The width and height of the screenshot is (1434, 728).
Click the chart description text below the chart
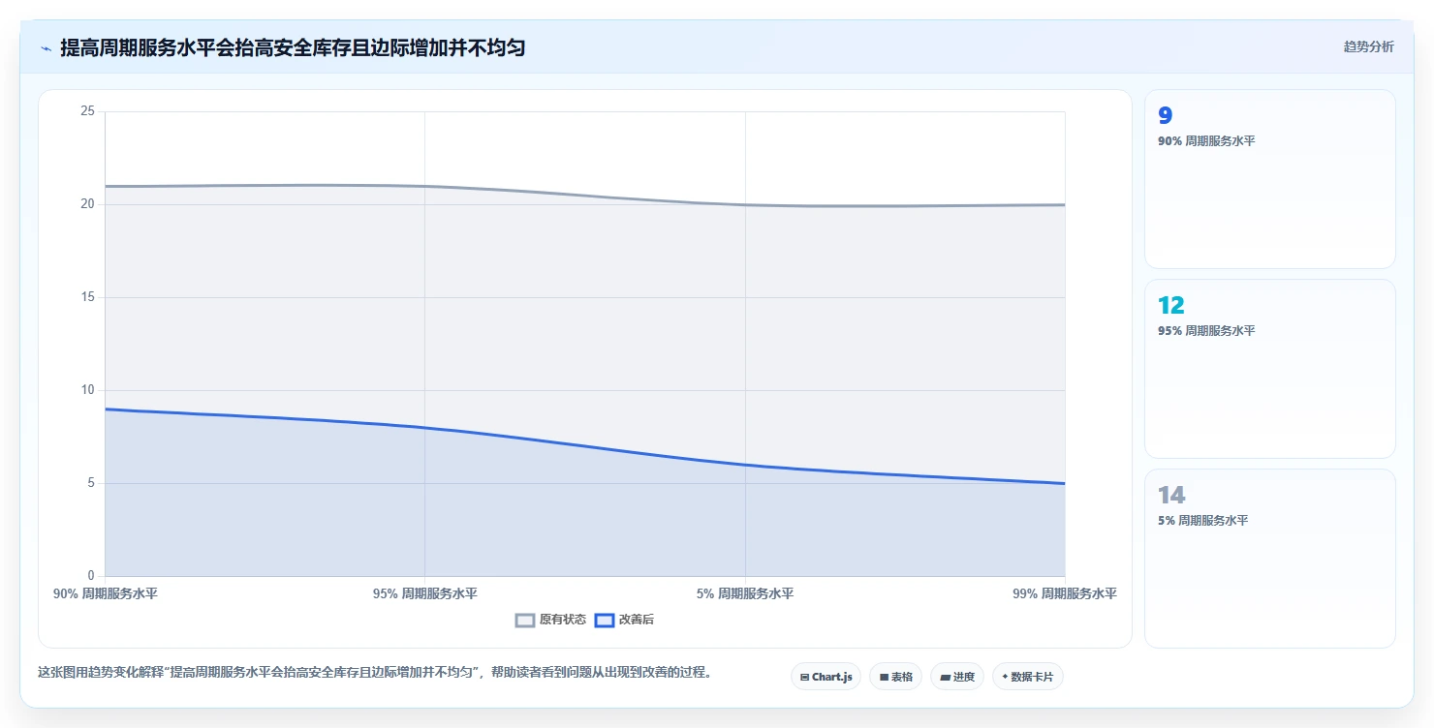[x=375, y=672]
